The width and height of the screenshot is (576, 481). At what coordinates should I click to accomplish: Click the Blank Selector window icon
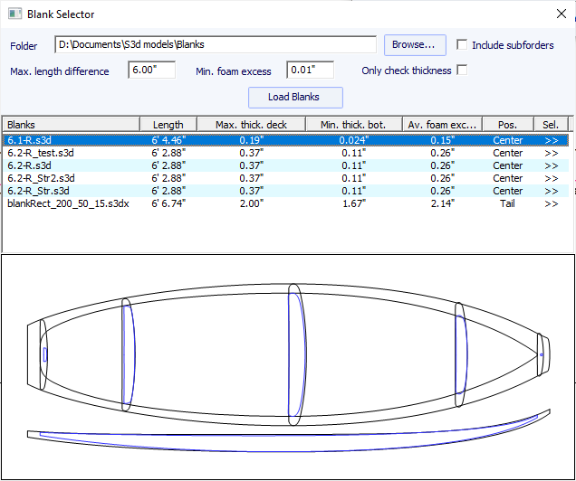pyautogui.click(x=15, y=14)
